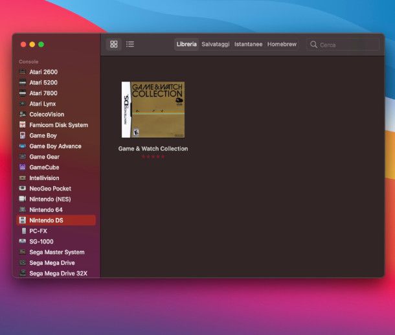Click the Console section header
Image resolution: width=395 pixels, height=335 pixels.
pos(28,62)
